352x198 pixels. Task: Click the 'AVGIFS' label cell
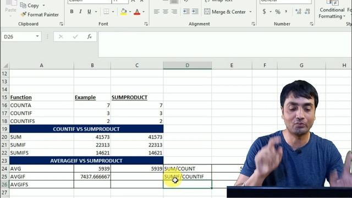[42, 185]
